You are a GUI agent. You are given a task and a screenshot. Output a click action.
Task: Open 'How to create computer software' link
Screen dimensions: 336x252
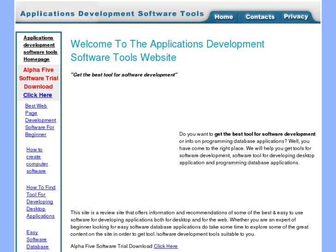click(37, 160)
